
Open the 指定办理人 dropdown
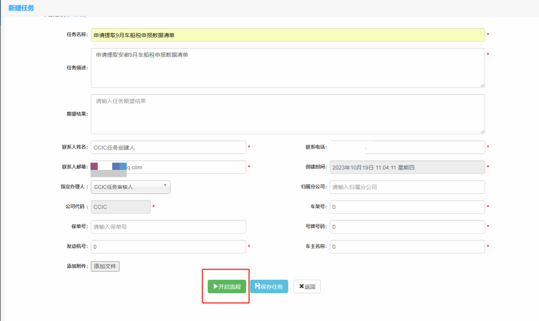tap(131, 187)
